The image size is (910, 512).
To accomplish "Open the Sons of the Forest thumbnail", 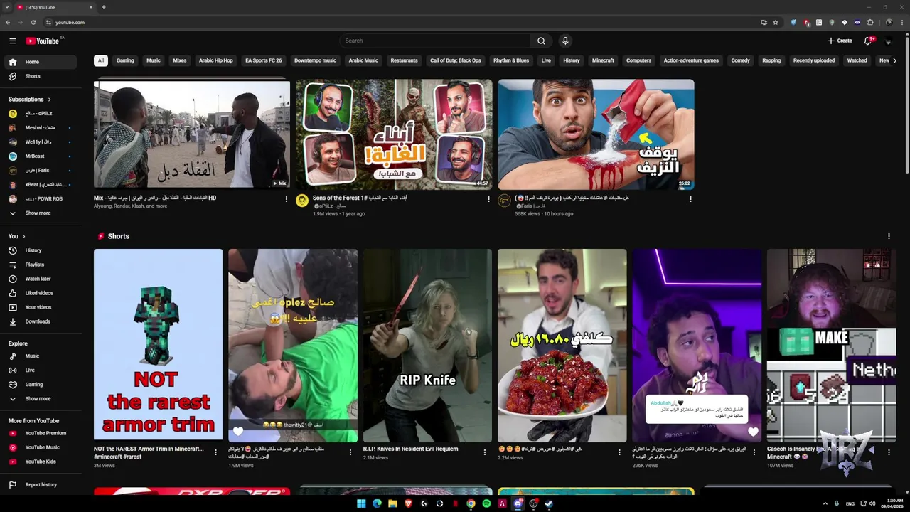I will 394,134.
